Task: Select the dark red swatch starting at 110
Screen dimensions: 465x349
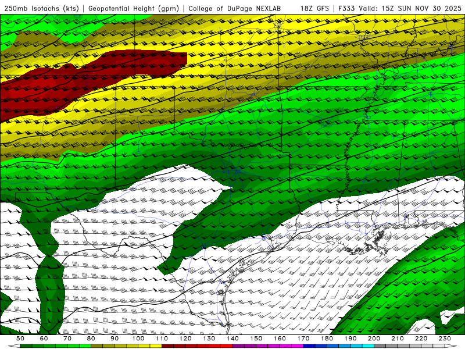Action: point(167,346)
